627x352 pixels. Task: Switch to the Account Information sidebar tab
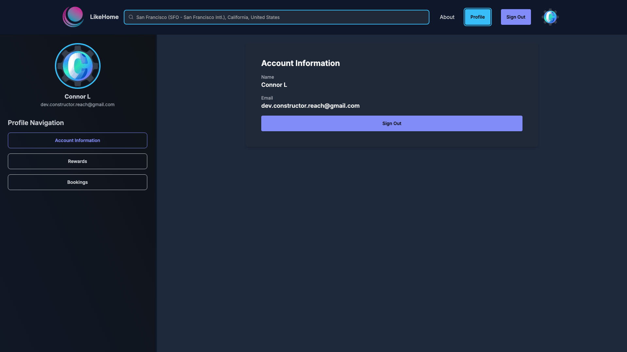tap(77, 140)
